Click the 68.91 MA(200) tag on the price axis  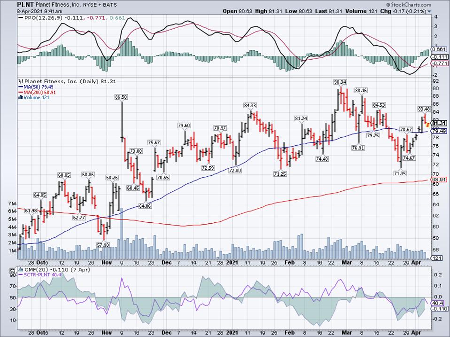(x=439, y=180)
